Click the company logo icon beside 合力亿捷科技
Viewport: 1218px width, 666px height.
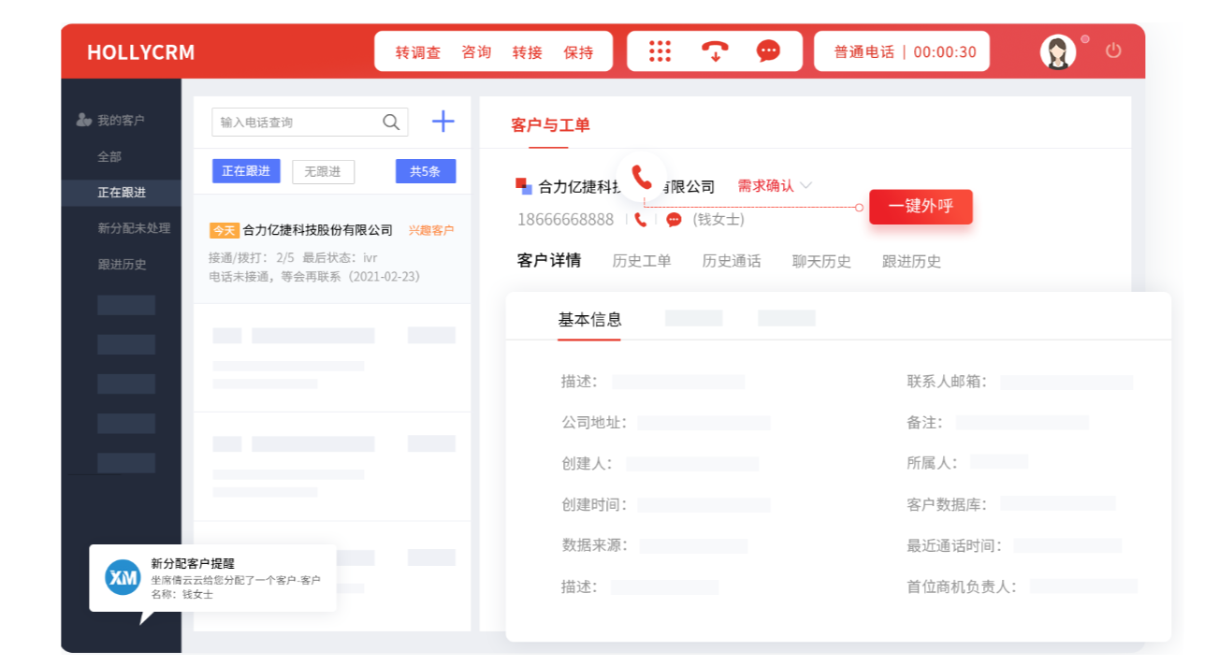point(524,186)
